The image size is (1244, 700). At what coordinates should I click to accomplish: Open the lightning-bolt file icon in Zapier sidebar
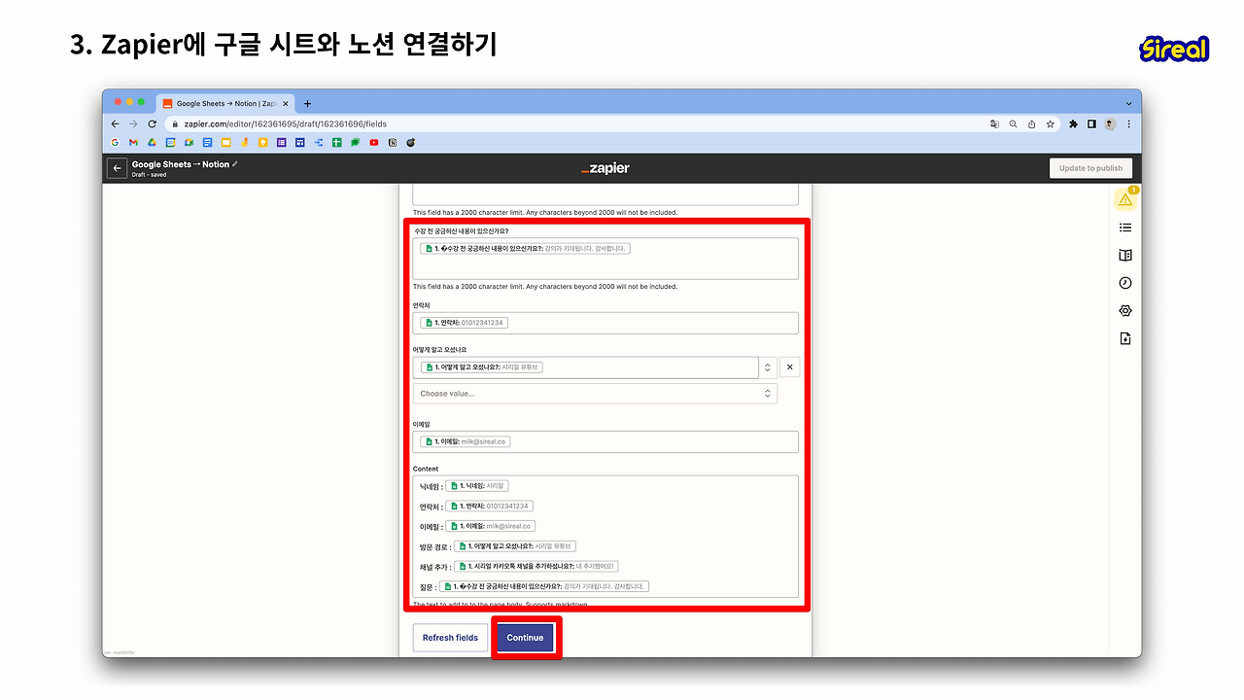[x=1125, y=338]
